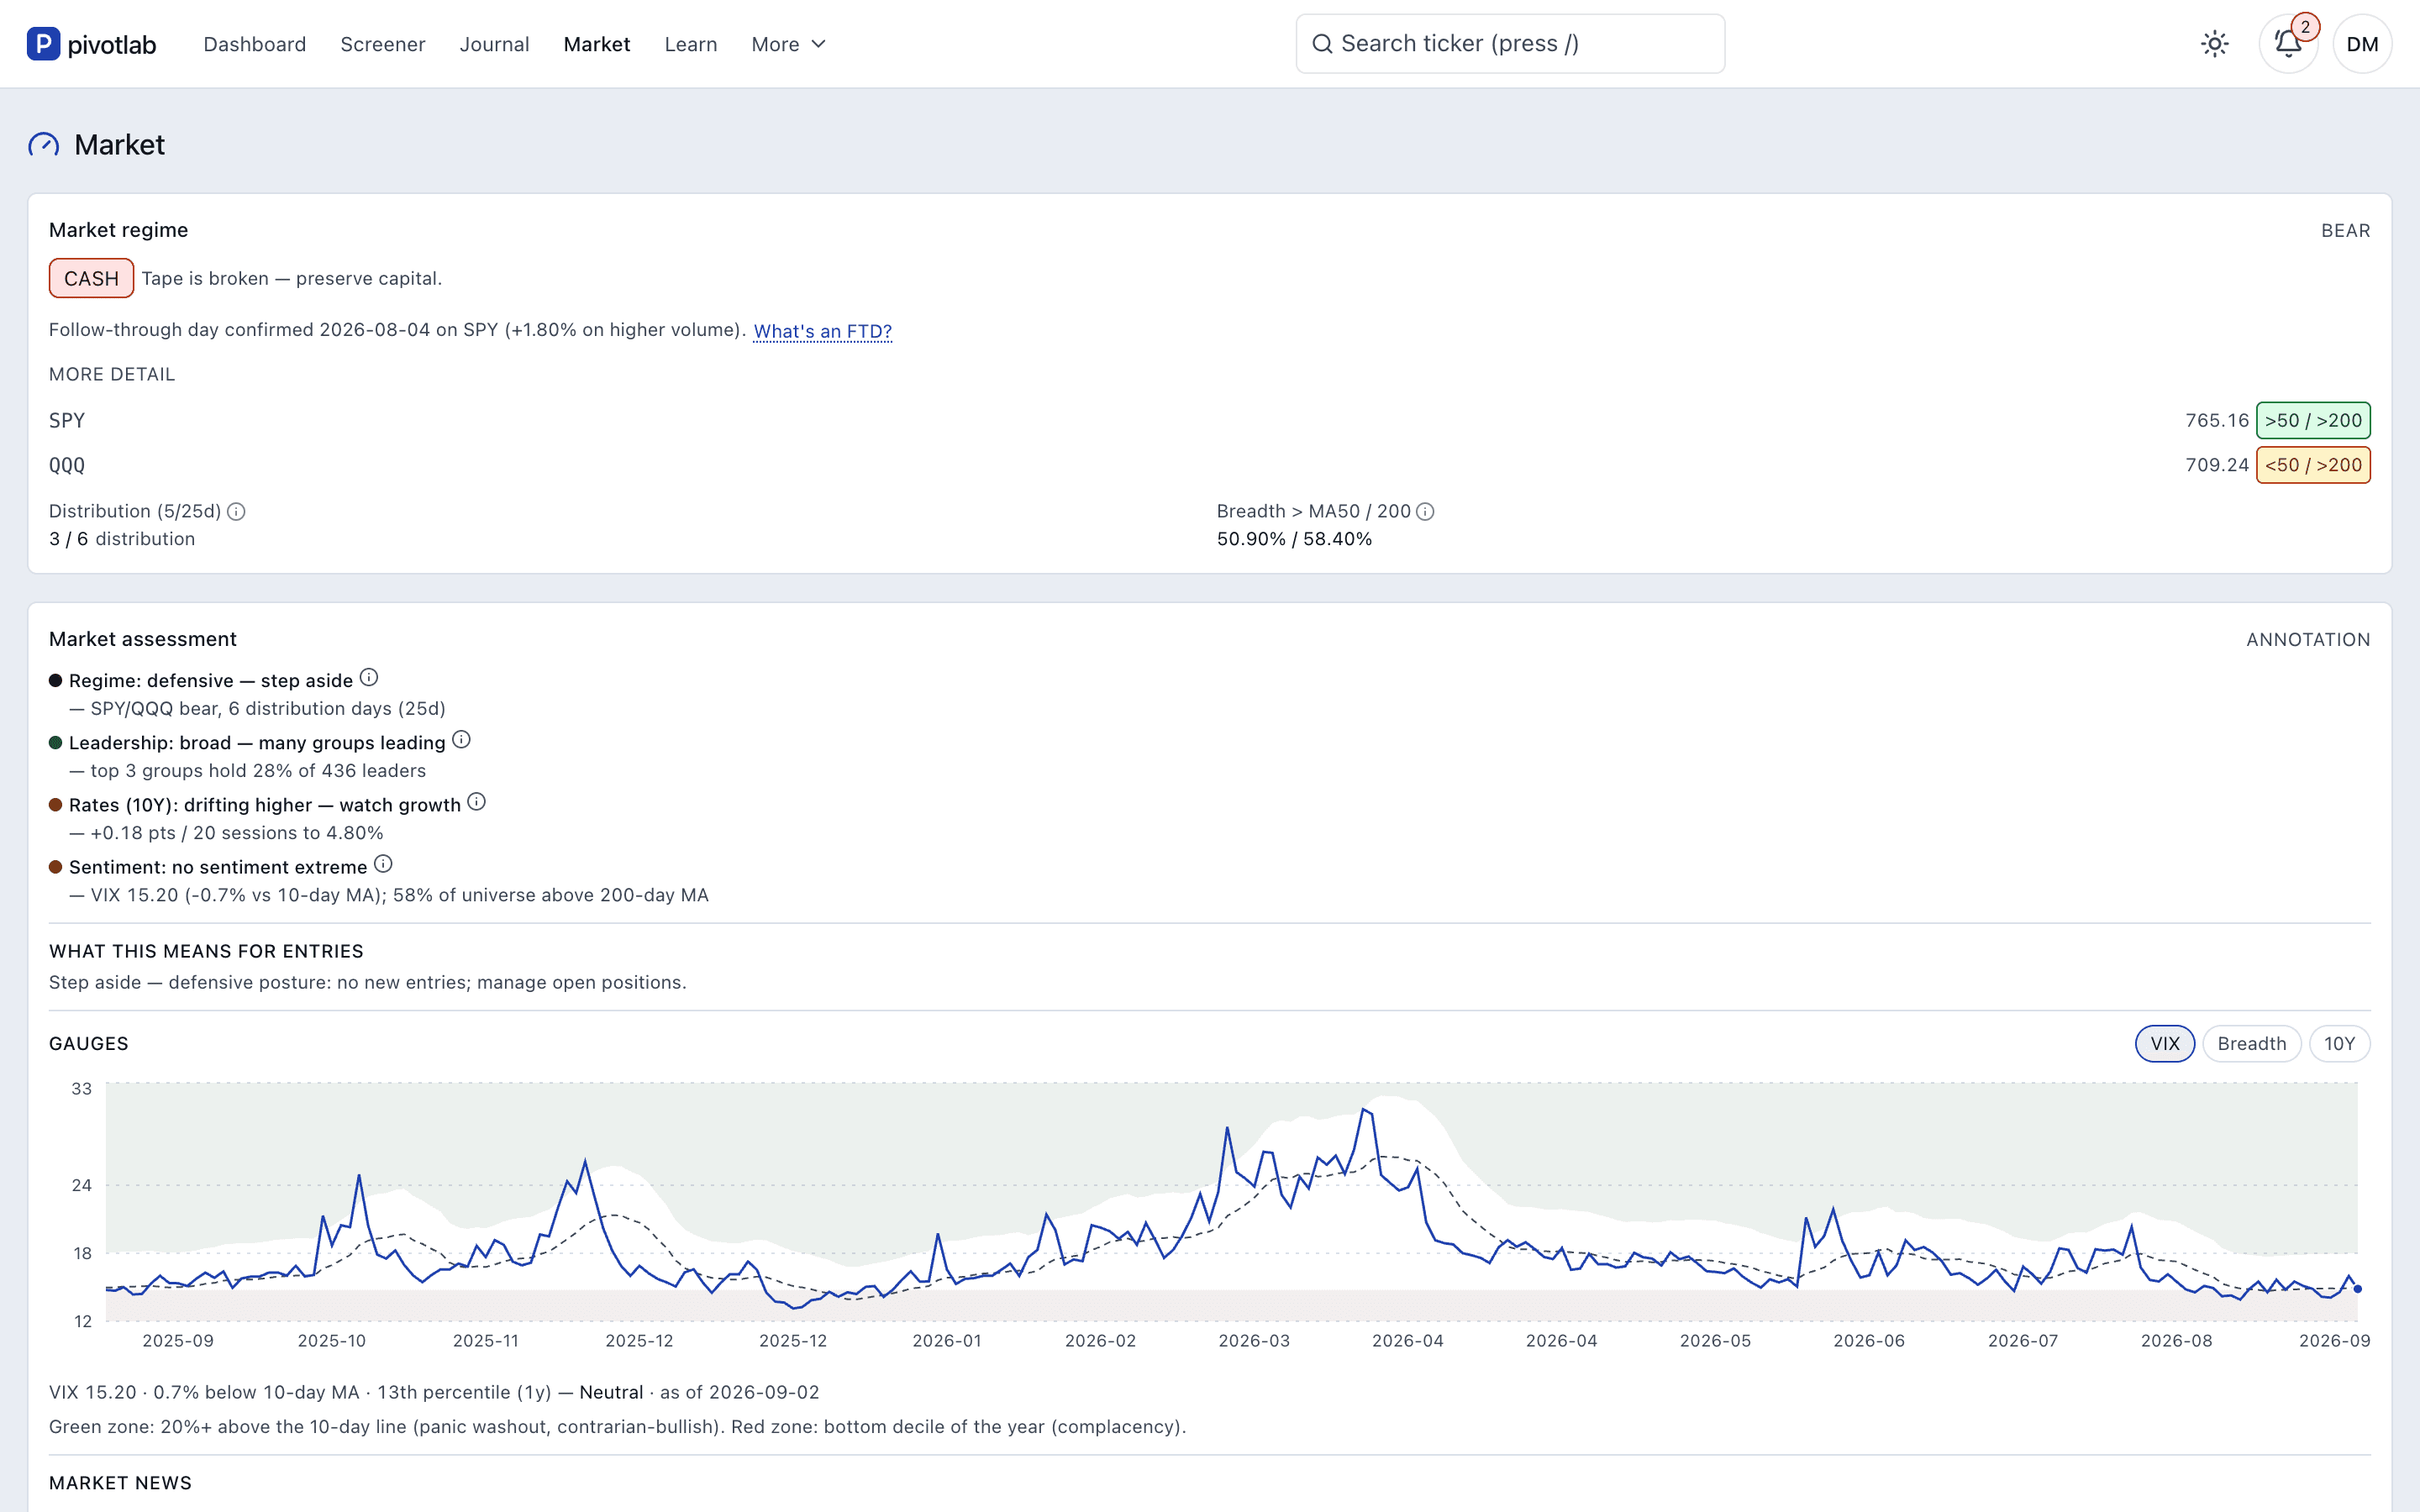Screen dimensions: 2420x1512
Task: Open the notifications bell icon
Action: (x=2288, y=44)
